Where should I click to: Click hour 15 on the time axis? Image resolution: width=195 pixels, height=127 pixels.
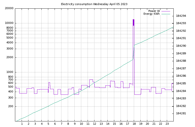[114, 124]
